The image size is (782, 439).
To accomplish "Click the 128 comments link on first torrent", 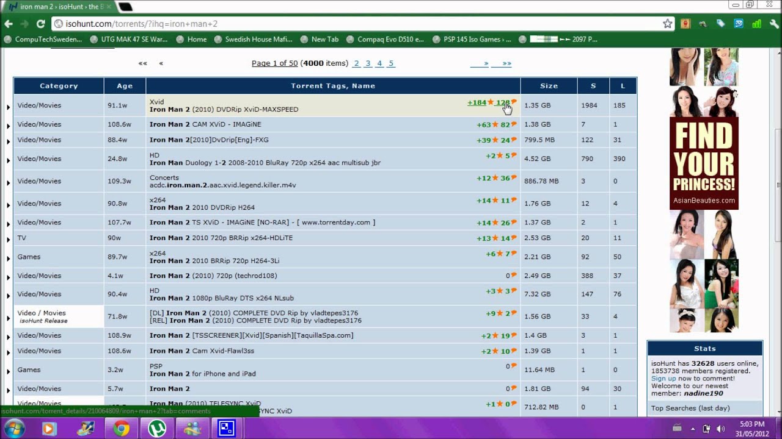I will [x=503, y=102].
